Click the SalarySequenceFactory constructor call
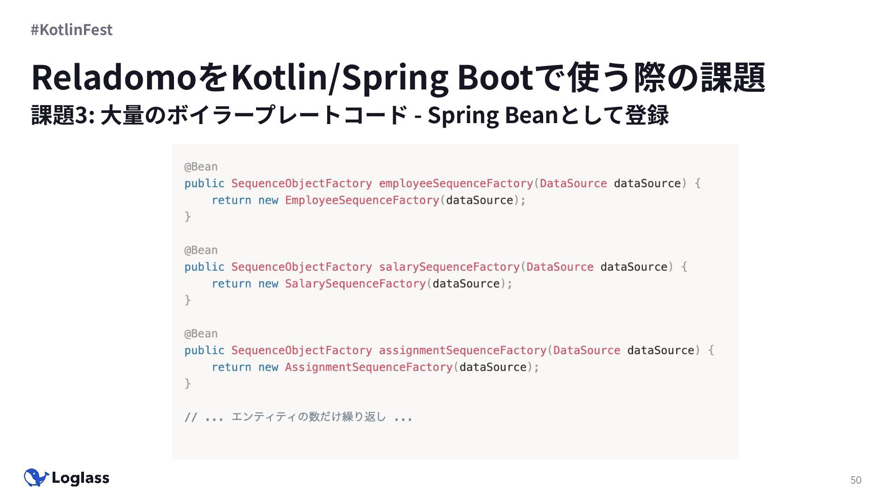Screen dimensions: 886x498 pyautogui.click(x=355, y=284)
